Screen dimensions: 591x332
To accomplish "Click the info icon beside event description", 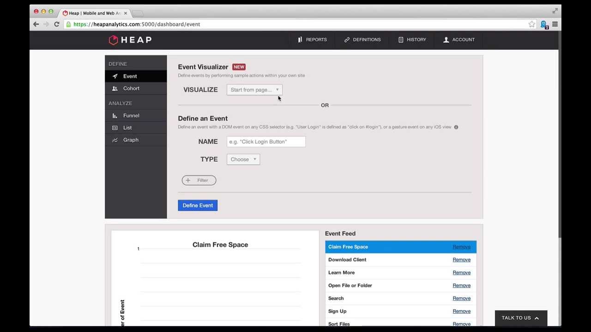I will coord(456,127).
